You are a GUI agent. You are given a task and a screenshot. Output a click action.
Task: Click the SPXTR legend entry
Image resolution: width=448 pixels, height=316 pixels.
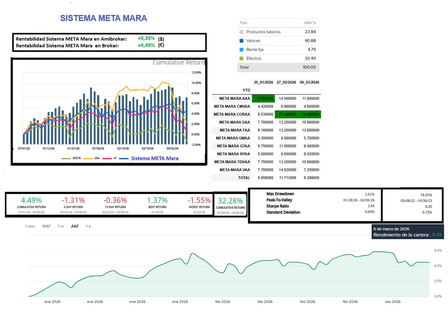(70, 159)
